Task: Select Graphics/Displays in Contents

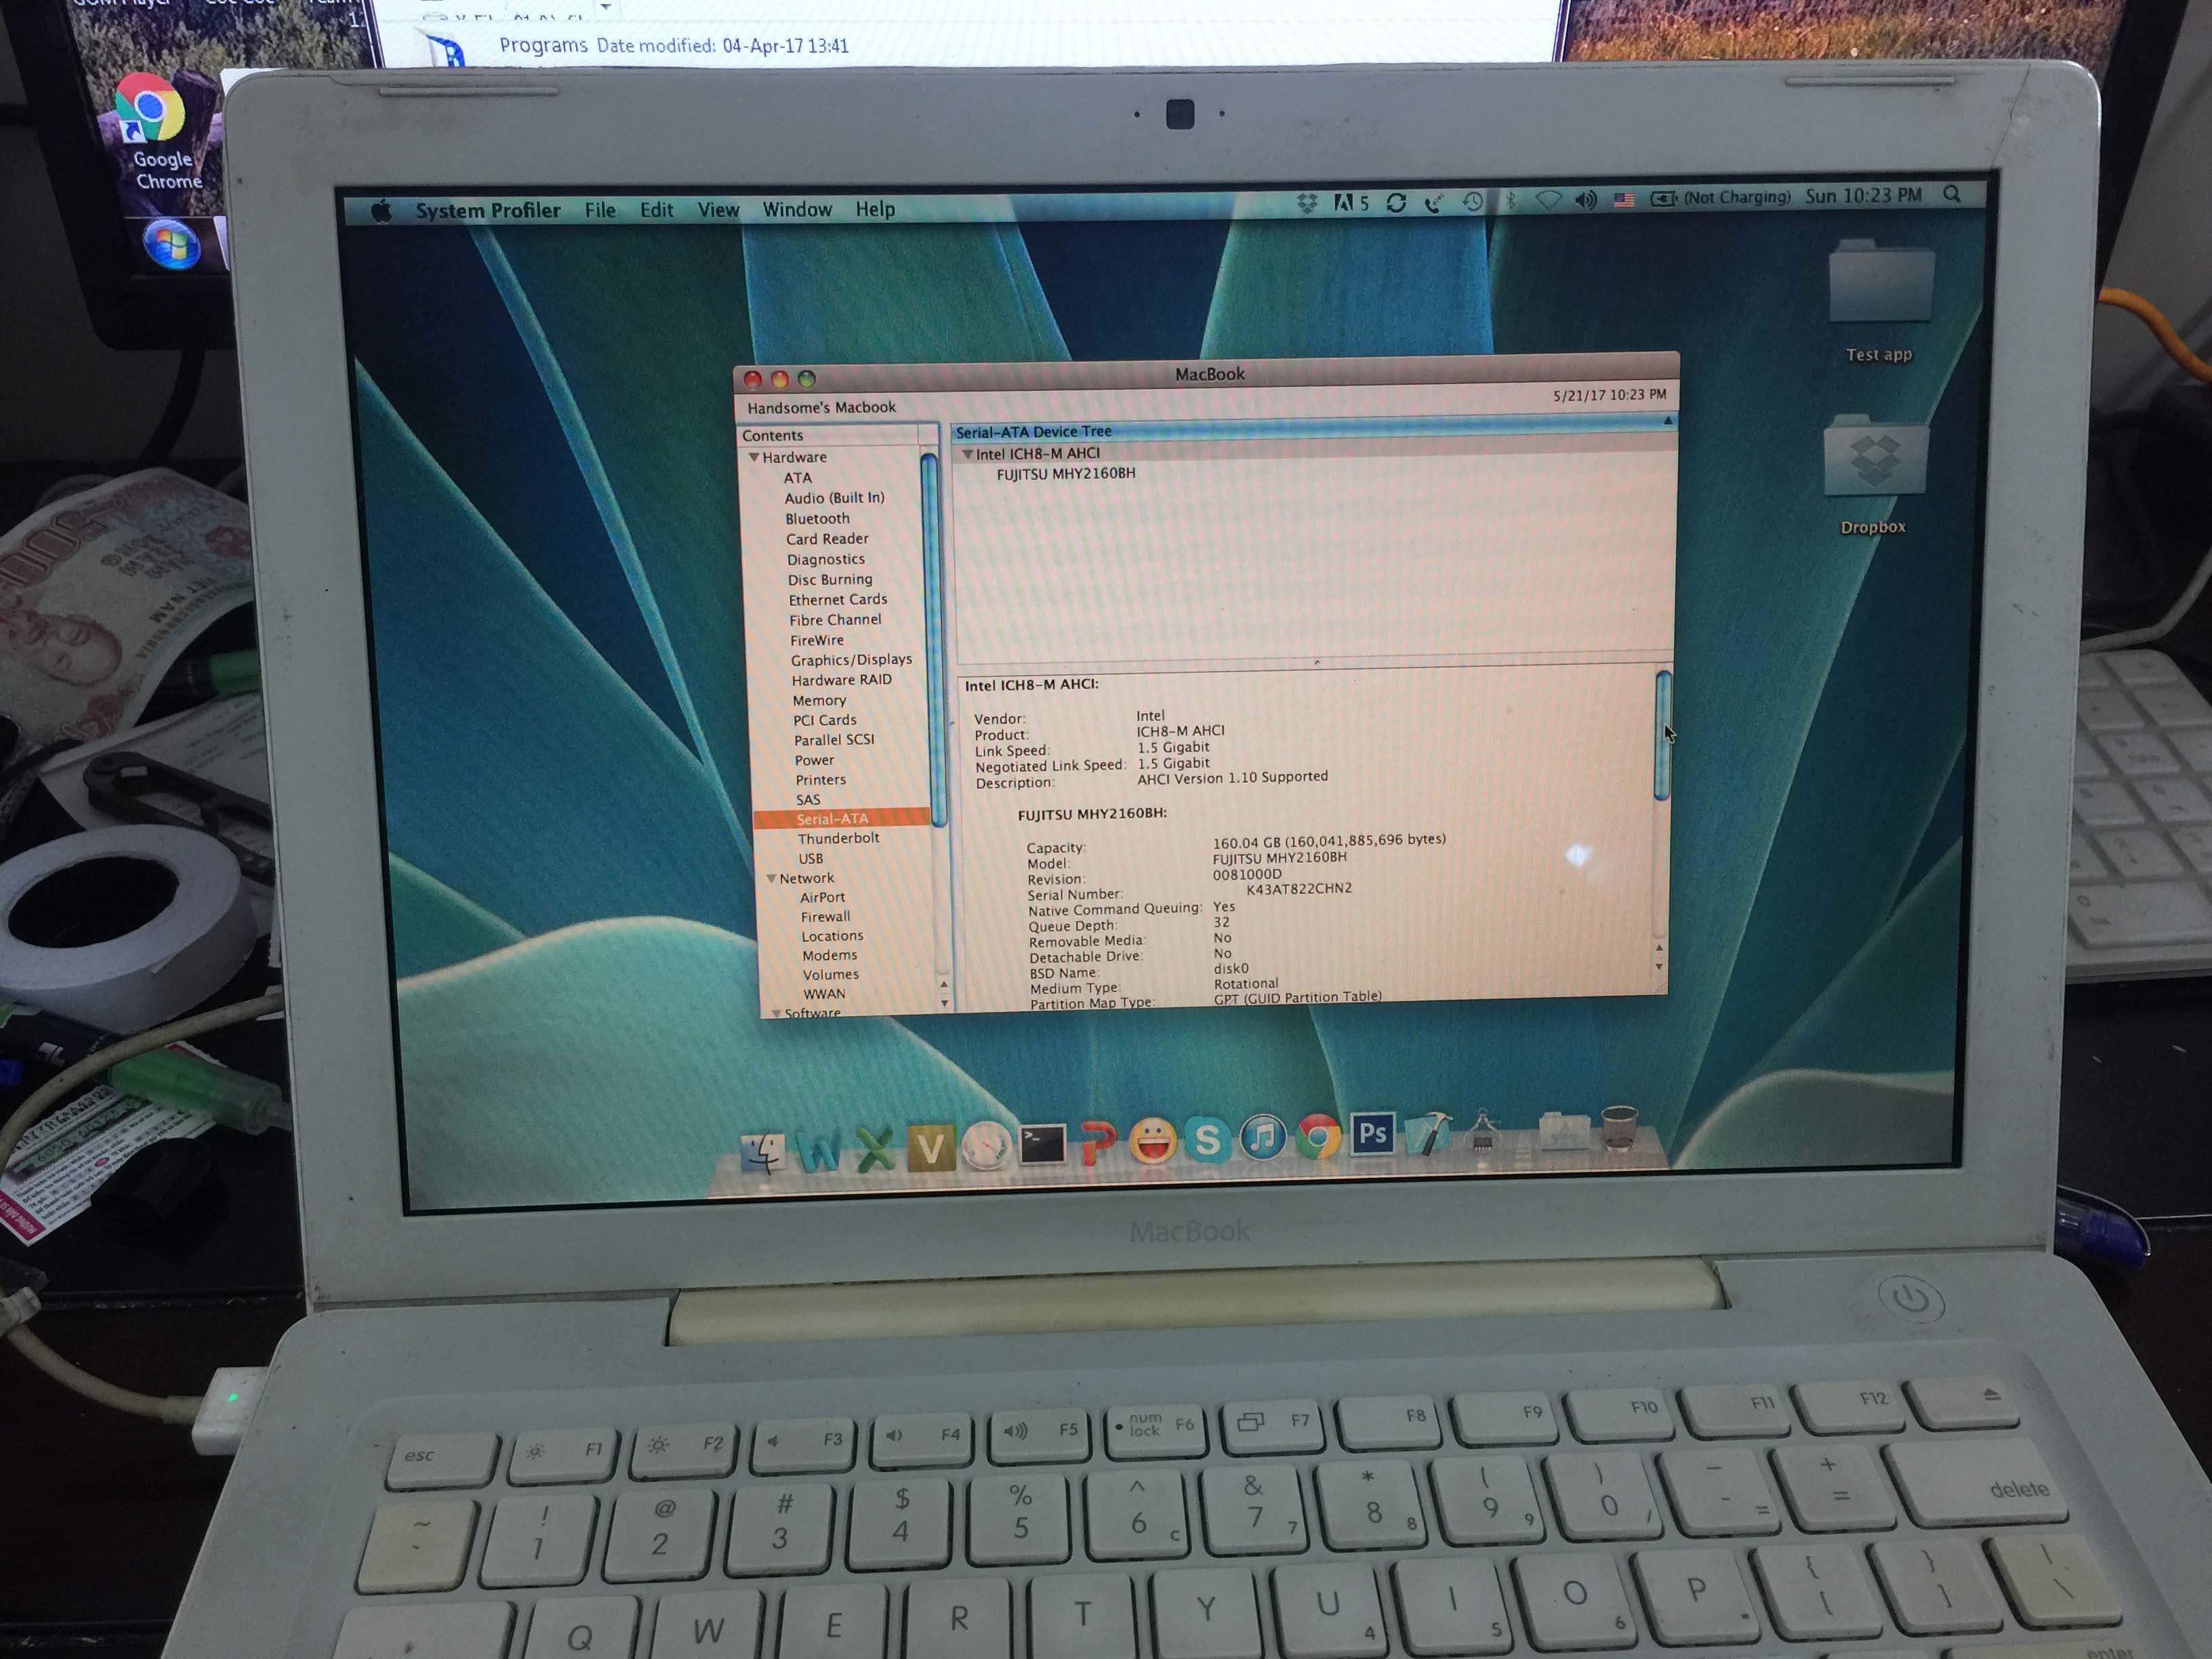Action: click(851, 660)
